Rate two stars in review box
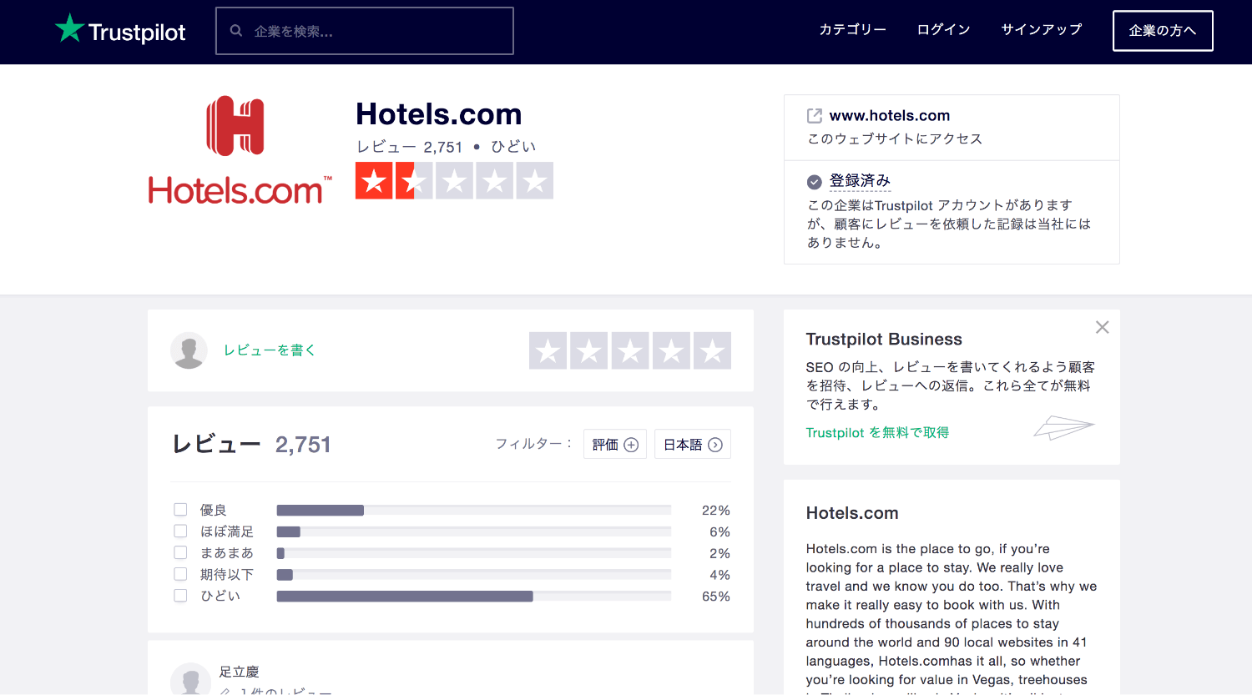 tap(589, 350)
